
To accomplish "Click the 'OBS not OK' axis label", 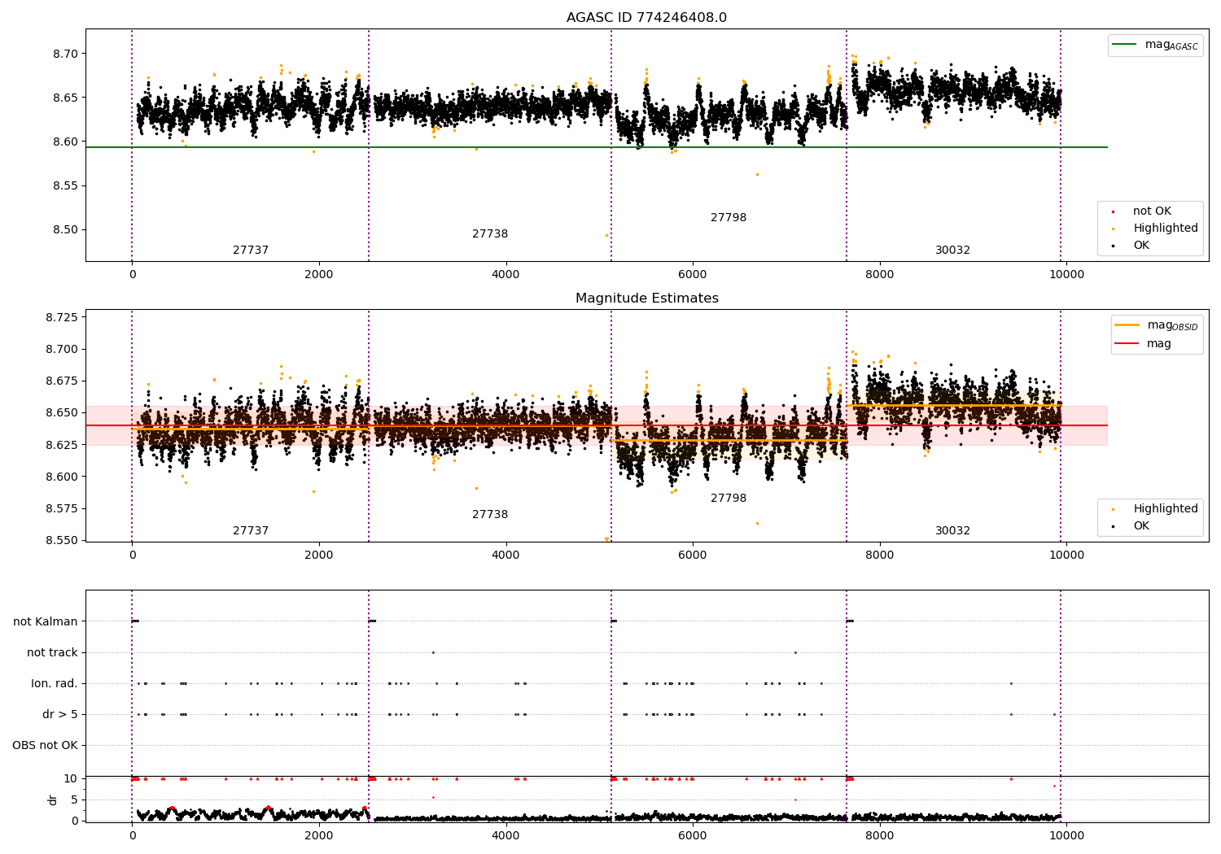I will pyautogui.click(x=46, y=746).
